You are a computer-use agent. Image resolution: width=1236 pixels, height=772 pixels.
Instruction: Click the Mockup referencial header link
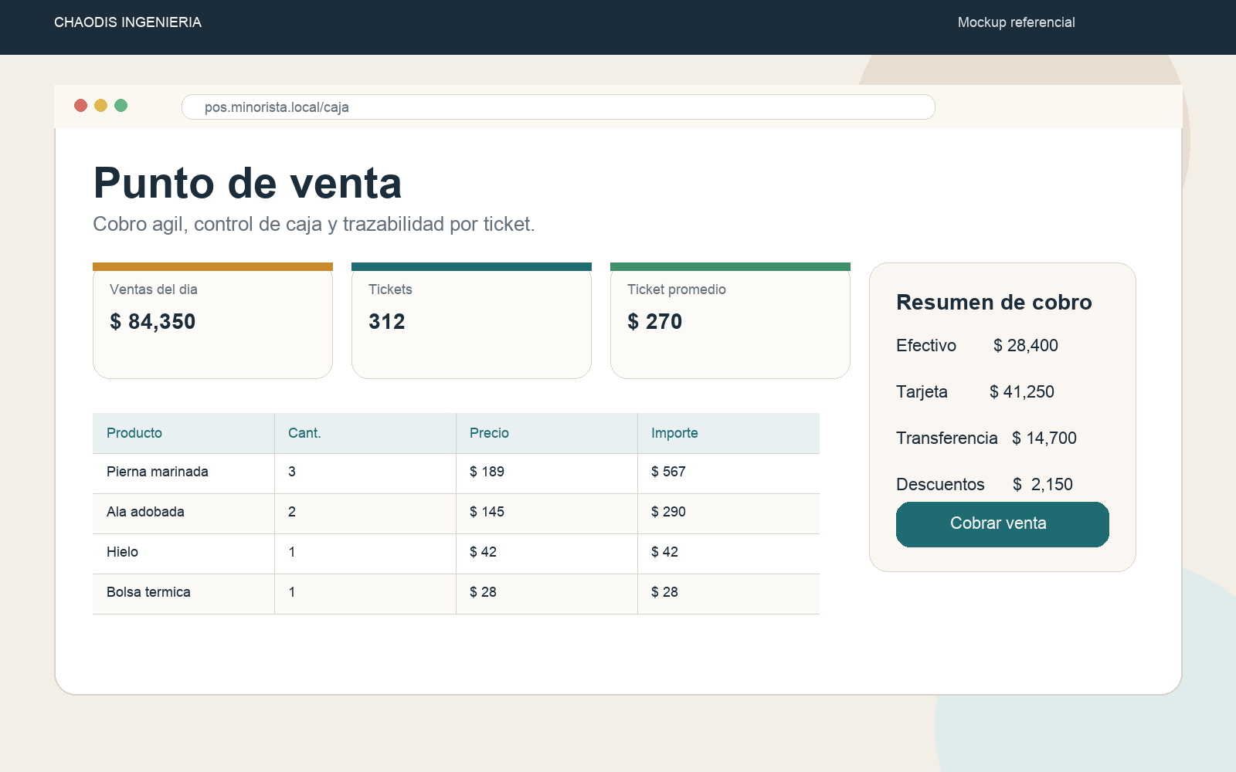coord(1016,22)
